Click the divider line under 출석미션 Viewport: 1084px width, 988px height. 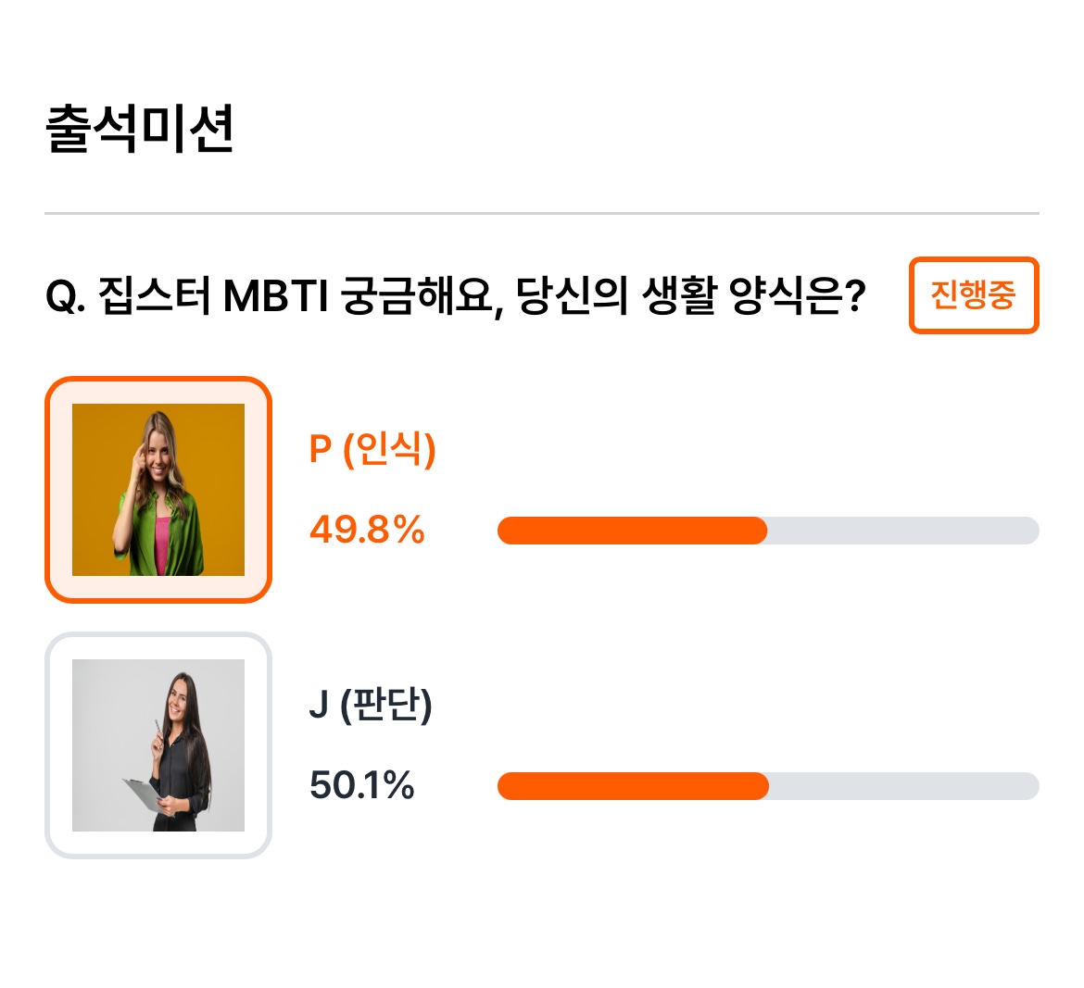point(542,214)
